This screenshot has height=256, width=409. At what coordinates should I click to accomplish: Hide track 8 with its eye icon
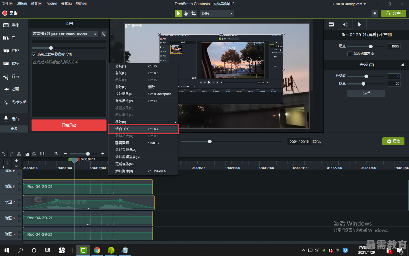click(x=19, y=184)
